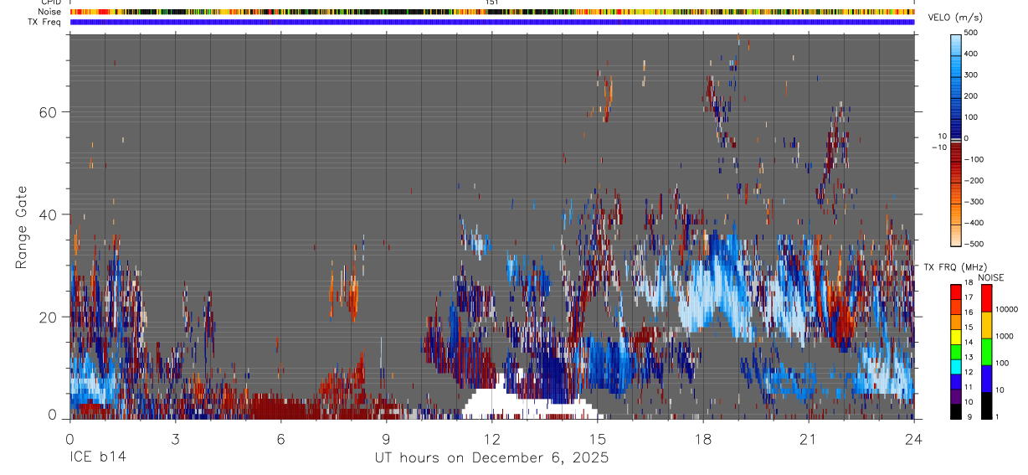This screenshot has width=1028, height=475.
Task: Click the 'Noise' strip label at top left
Action: click(x=50, y=12)
